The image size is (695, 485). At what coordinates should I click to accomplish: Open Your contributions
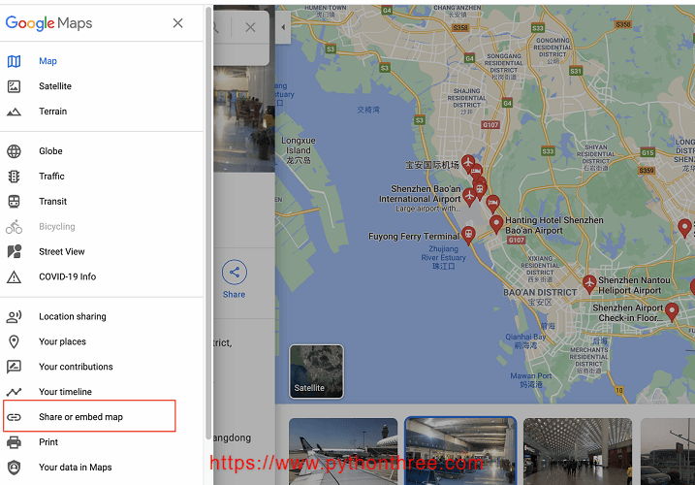[x=102, y=367]
